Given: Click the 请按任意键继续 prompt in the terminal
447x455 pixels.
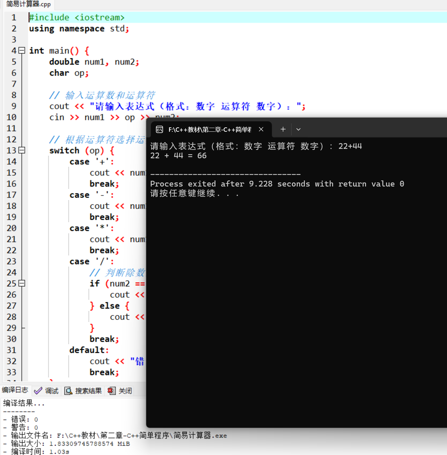Looking at the screenshot, I should click(x=194, y=194).
